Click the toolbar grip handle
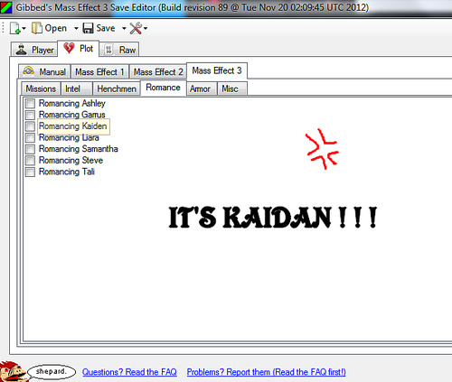The width and height of the screenshot is (452, 382). point(4,28)
